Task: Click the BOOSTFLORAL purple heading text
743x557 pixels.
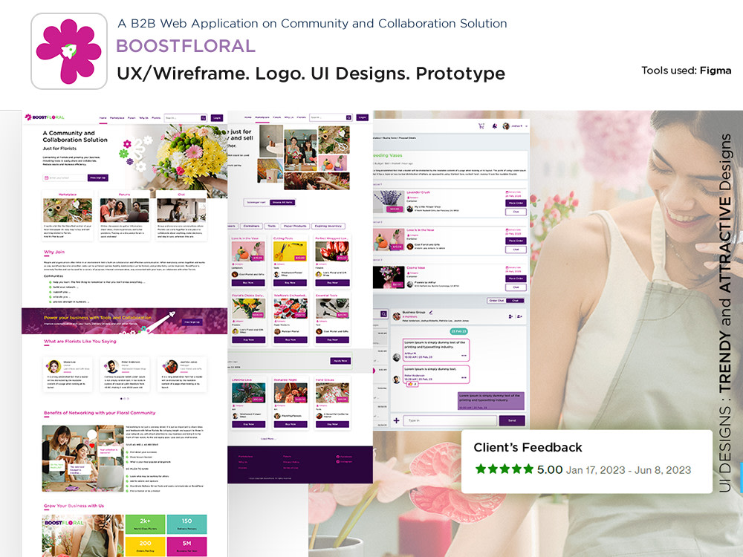Action: click(186, 46)
